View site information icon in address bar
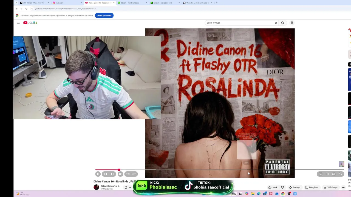Viewport: 351px width, 197px height. 32,8
